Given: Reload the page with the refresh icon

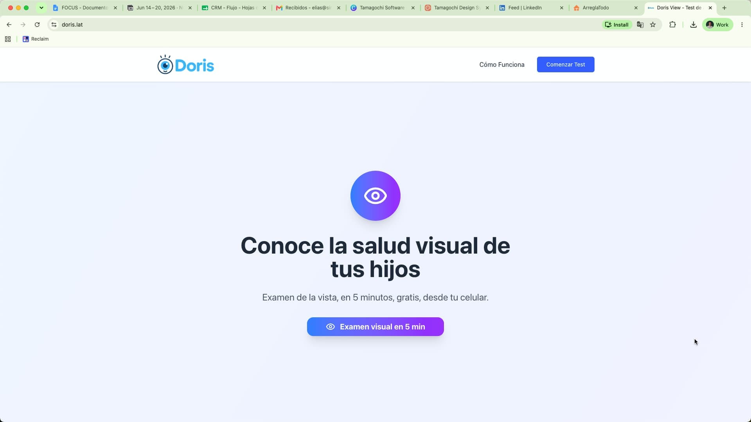Looking at the screenshot, I should click(37, 25).
